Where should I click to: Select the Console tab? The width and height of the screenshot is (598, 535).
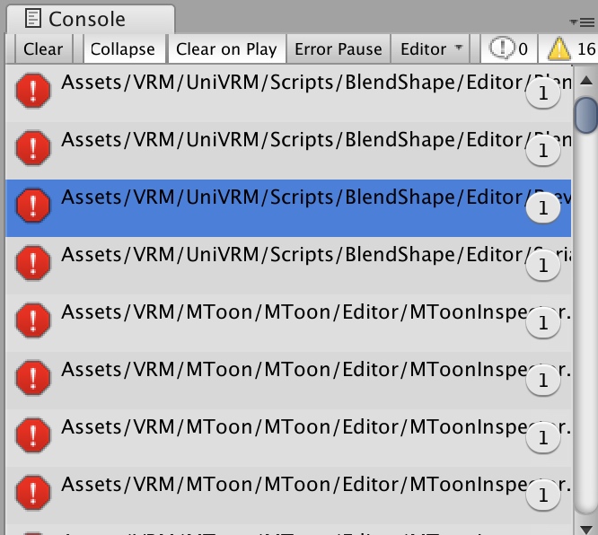(x=86, y=19)
